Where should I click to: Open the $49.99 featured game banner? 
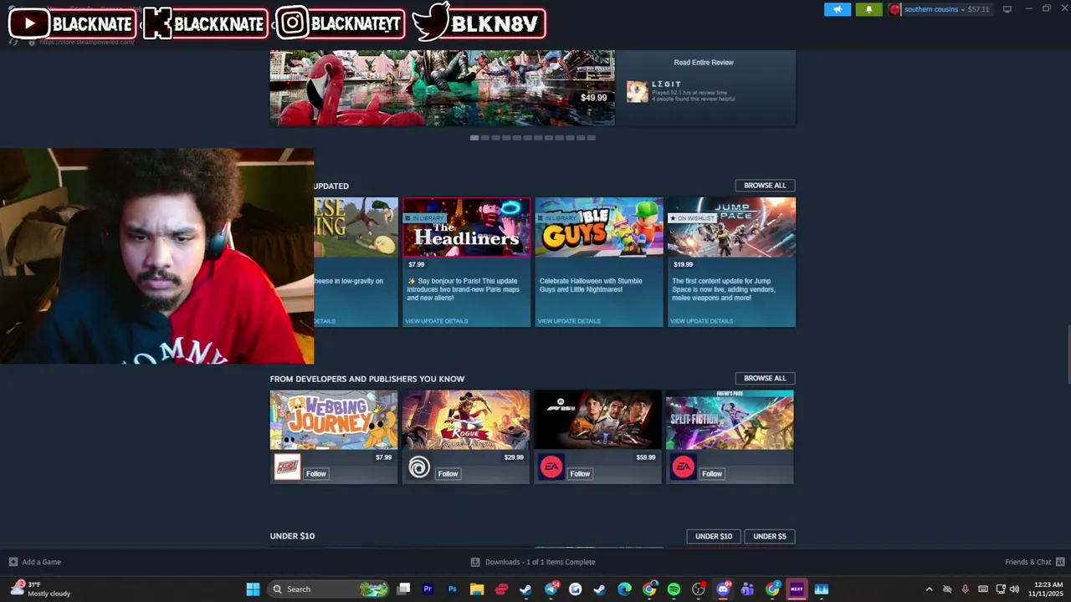[442, 88]
